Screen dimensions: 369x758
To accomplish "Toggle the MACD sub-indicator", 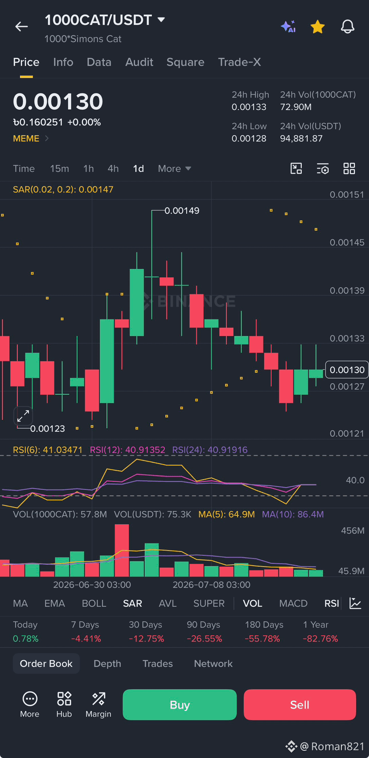I will [293, 604].
